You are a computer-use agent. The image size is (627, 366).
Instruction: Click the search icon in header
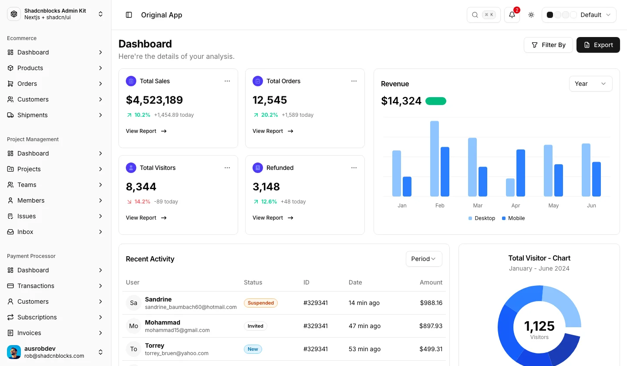click(475, 15)
